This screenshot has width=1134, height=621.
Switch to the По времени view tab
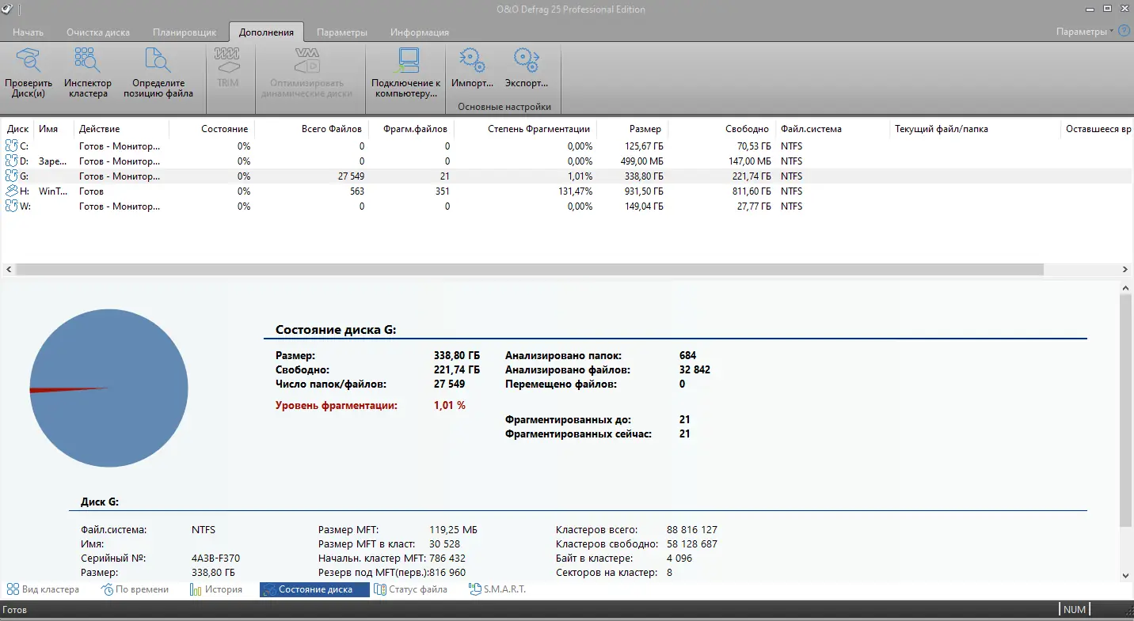tap(135, 589)
